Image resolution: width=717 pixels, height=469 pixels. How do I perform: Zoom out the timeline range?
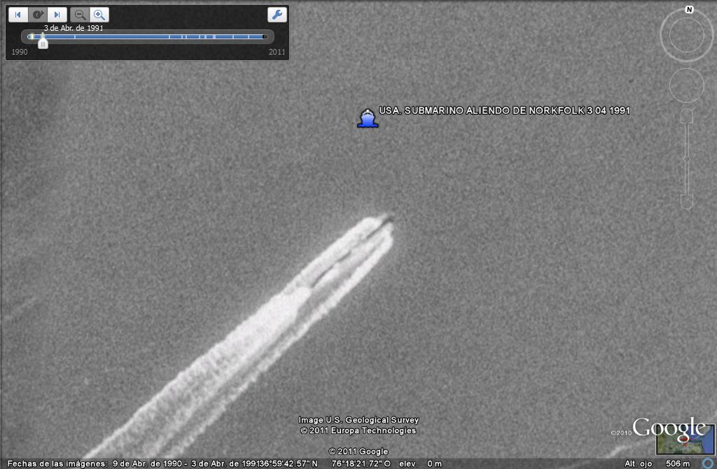coord(81,15)
